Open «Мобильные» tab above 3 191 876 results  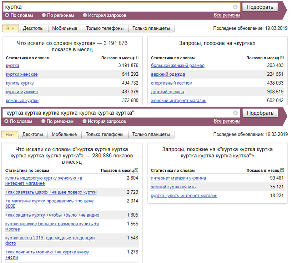point(65,29)
